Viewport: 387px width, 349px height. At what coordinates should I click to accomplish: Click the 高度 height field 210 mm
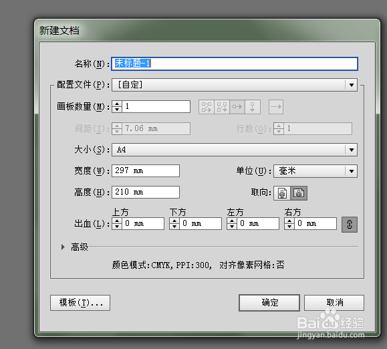[x=146, y=192]
